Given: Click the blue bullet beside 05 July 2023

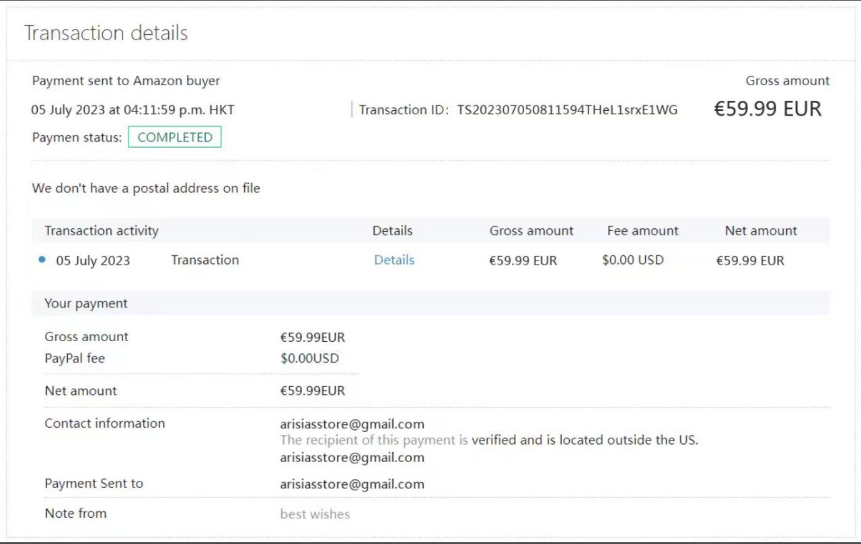Looking at the screenshot, I should coord(42,260).
